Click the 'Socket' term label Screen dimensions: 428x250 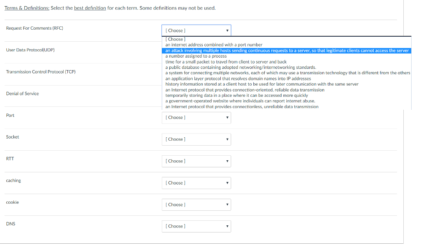(x=13, y=137)
